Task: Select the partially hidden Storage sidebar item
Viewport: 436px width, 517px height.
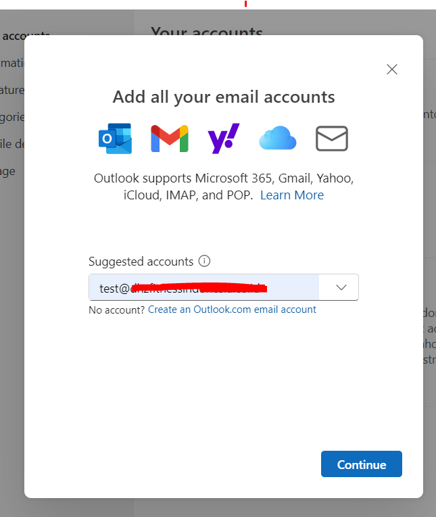Action: click(x=7, y=171)
